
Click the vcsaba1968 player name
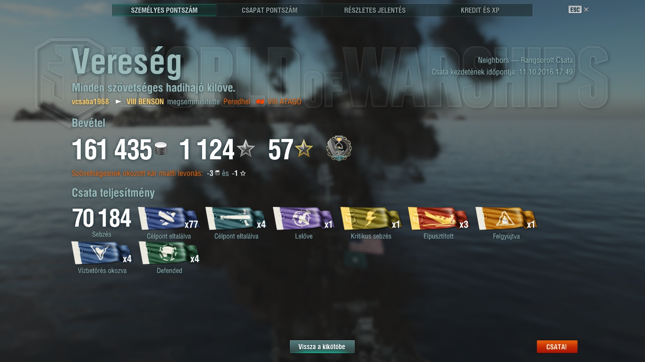[x=90, y=101]
